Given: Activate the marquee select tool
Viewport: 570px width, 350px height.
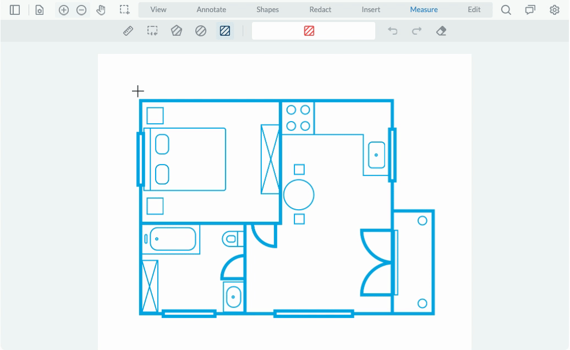Looking at the screenshot, I should (x=125, y=10).
